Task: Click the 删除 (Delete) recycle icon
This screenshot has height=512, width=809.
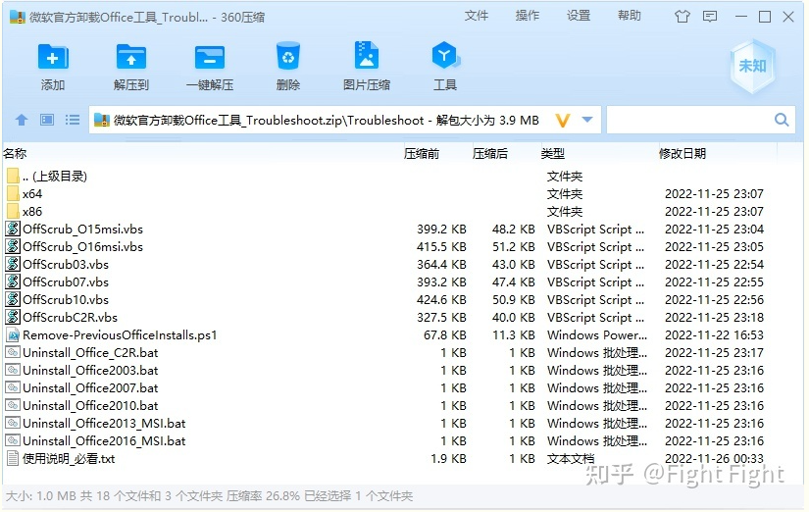Action: pos(288,56)
